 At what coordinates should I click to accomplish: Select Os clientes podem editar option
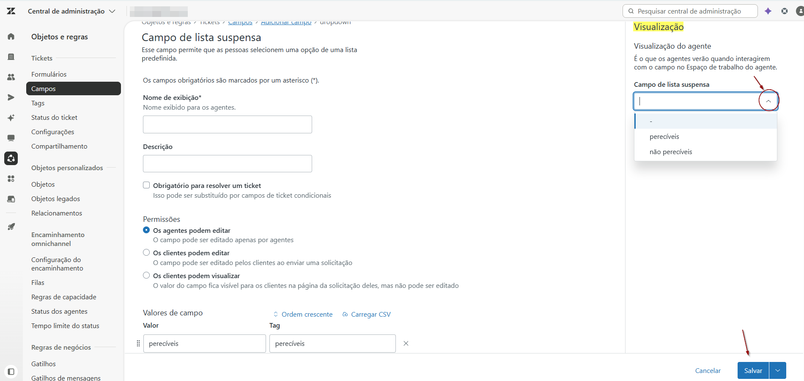pos(146,252)
